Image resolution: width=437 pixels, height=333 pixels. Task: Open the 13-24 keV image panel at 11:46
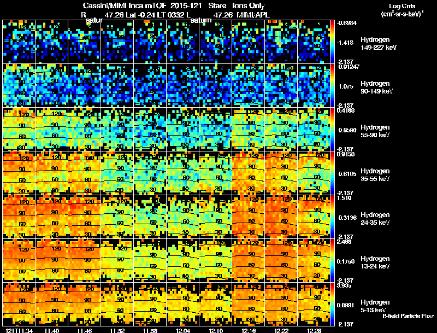coord(85,260)
